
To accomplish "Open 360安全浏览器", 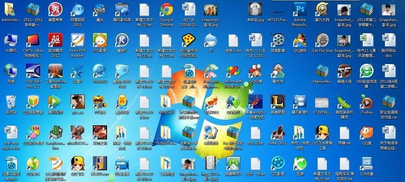I will tap(367, 71).
